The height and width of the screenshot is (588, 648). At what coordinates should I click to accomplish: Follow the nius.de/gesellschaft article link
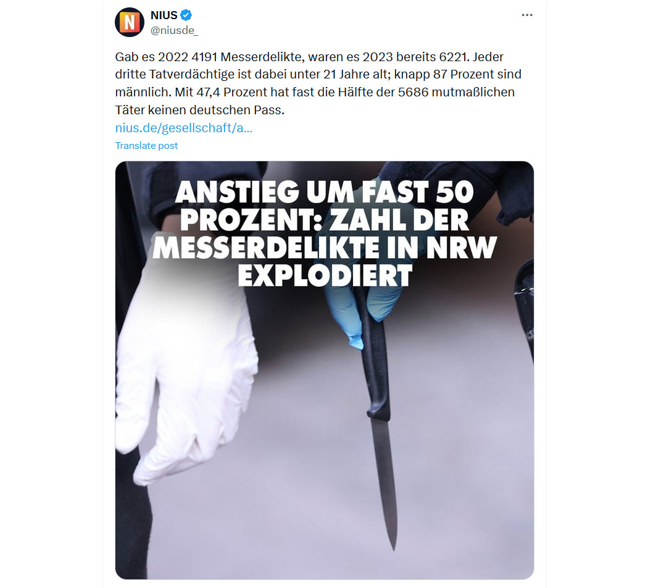pyautogui.click(x=183, y=128)
